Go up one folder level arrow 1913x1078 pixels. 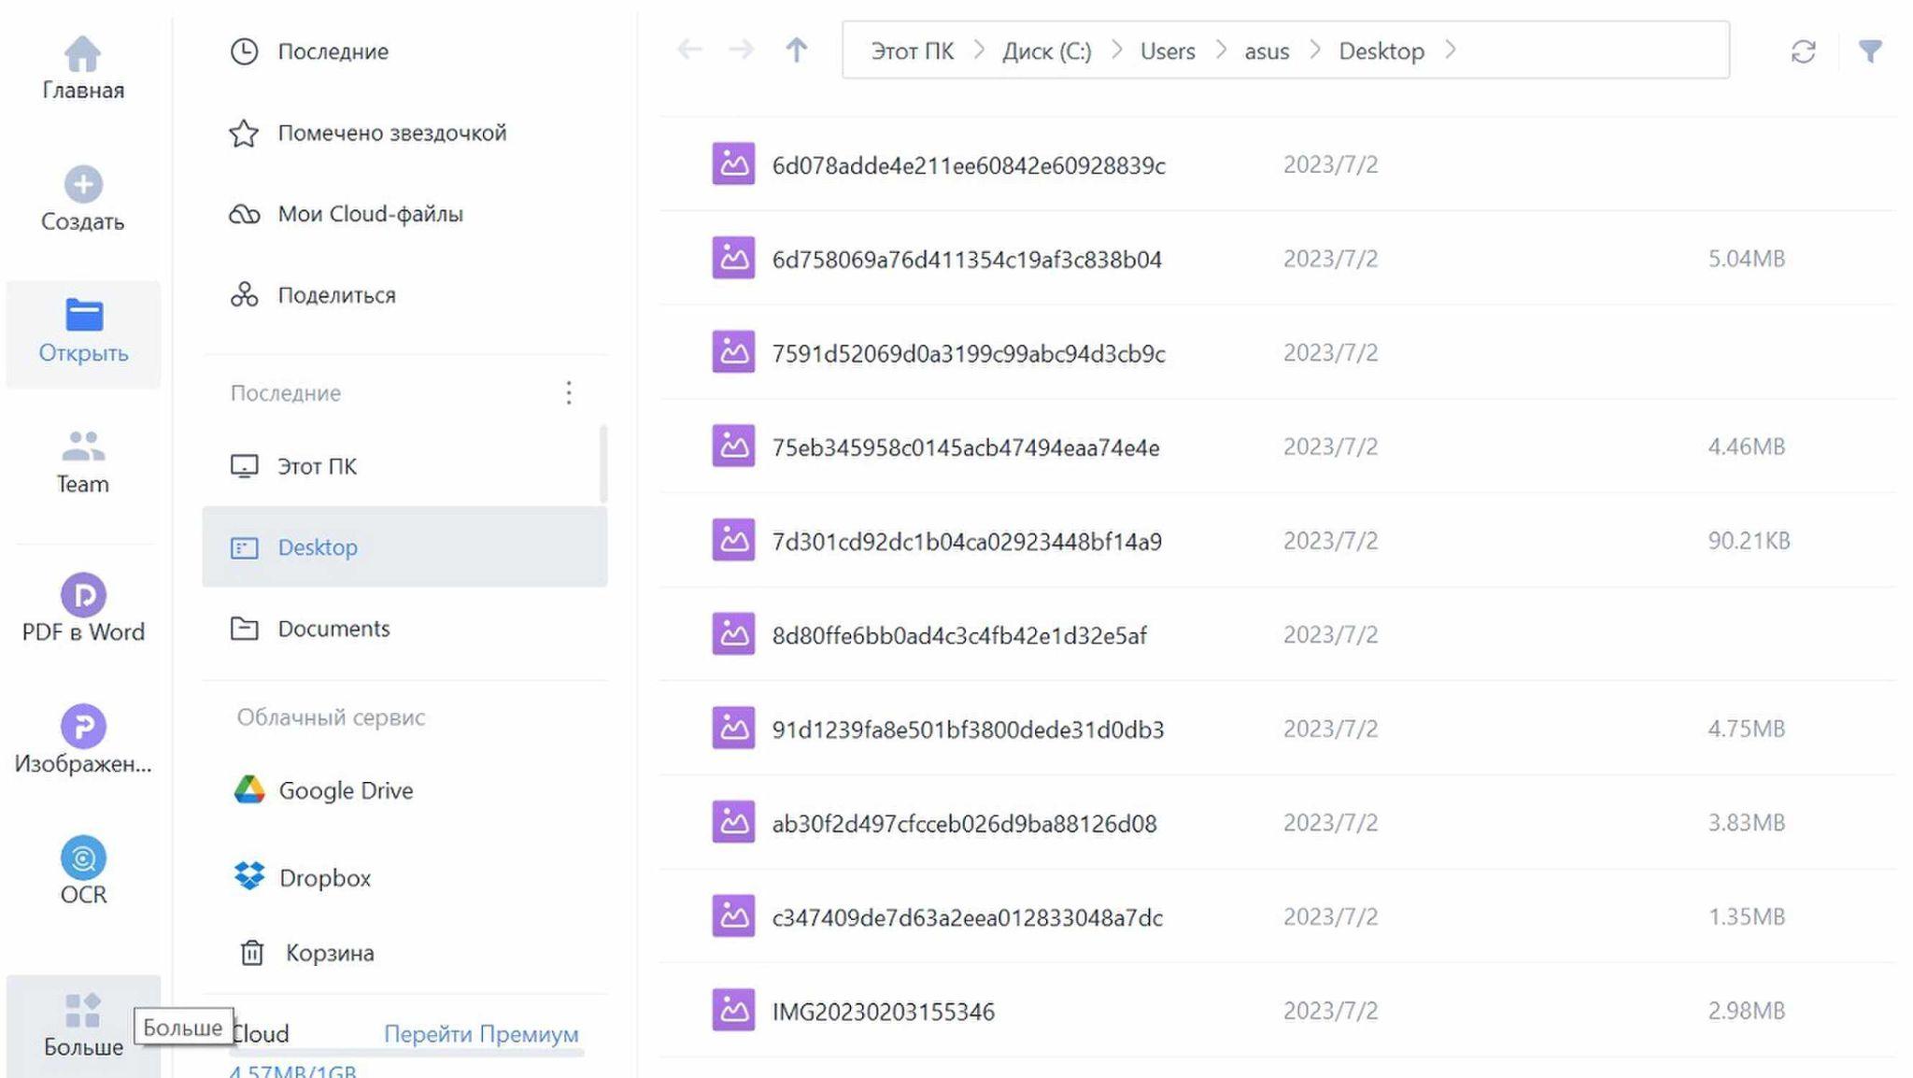[x=796, y=50]
